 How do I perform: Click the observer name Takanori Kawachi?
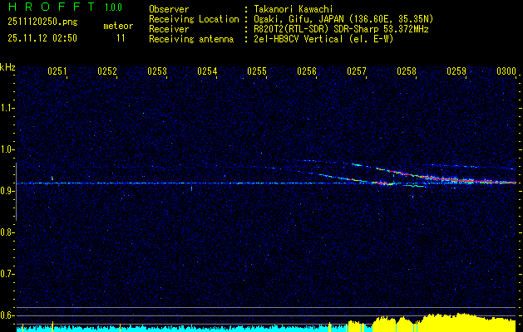click(x=295, y=9)
